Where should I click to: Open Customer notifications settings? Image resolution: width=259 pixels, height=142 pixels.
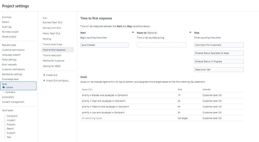click(13, 69)
